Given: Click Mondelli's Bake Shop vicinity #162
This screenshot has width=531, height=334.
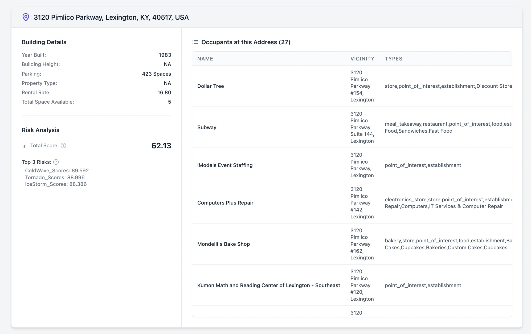Looking at the screenshot, I should tap(362, 244).
